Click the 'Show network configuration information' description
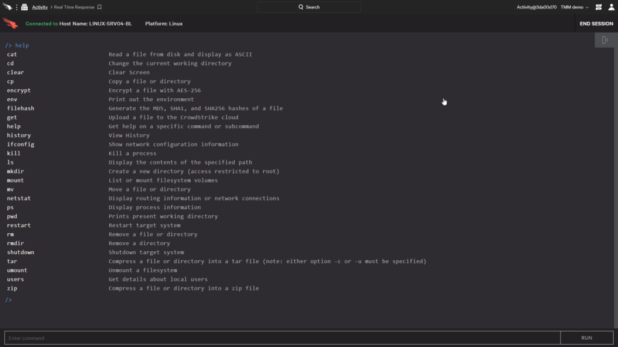618x347 pixels. tap(173, 145)
